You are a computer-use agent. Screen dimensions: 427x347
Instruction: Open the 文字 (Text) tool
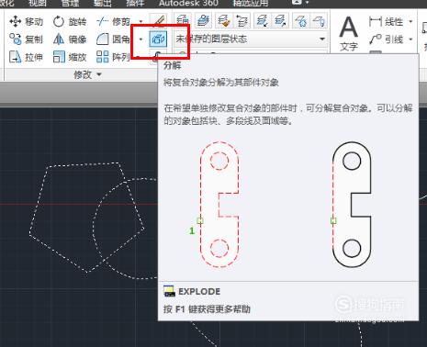(x=349, y=34)
